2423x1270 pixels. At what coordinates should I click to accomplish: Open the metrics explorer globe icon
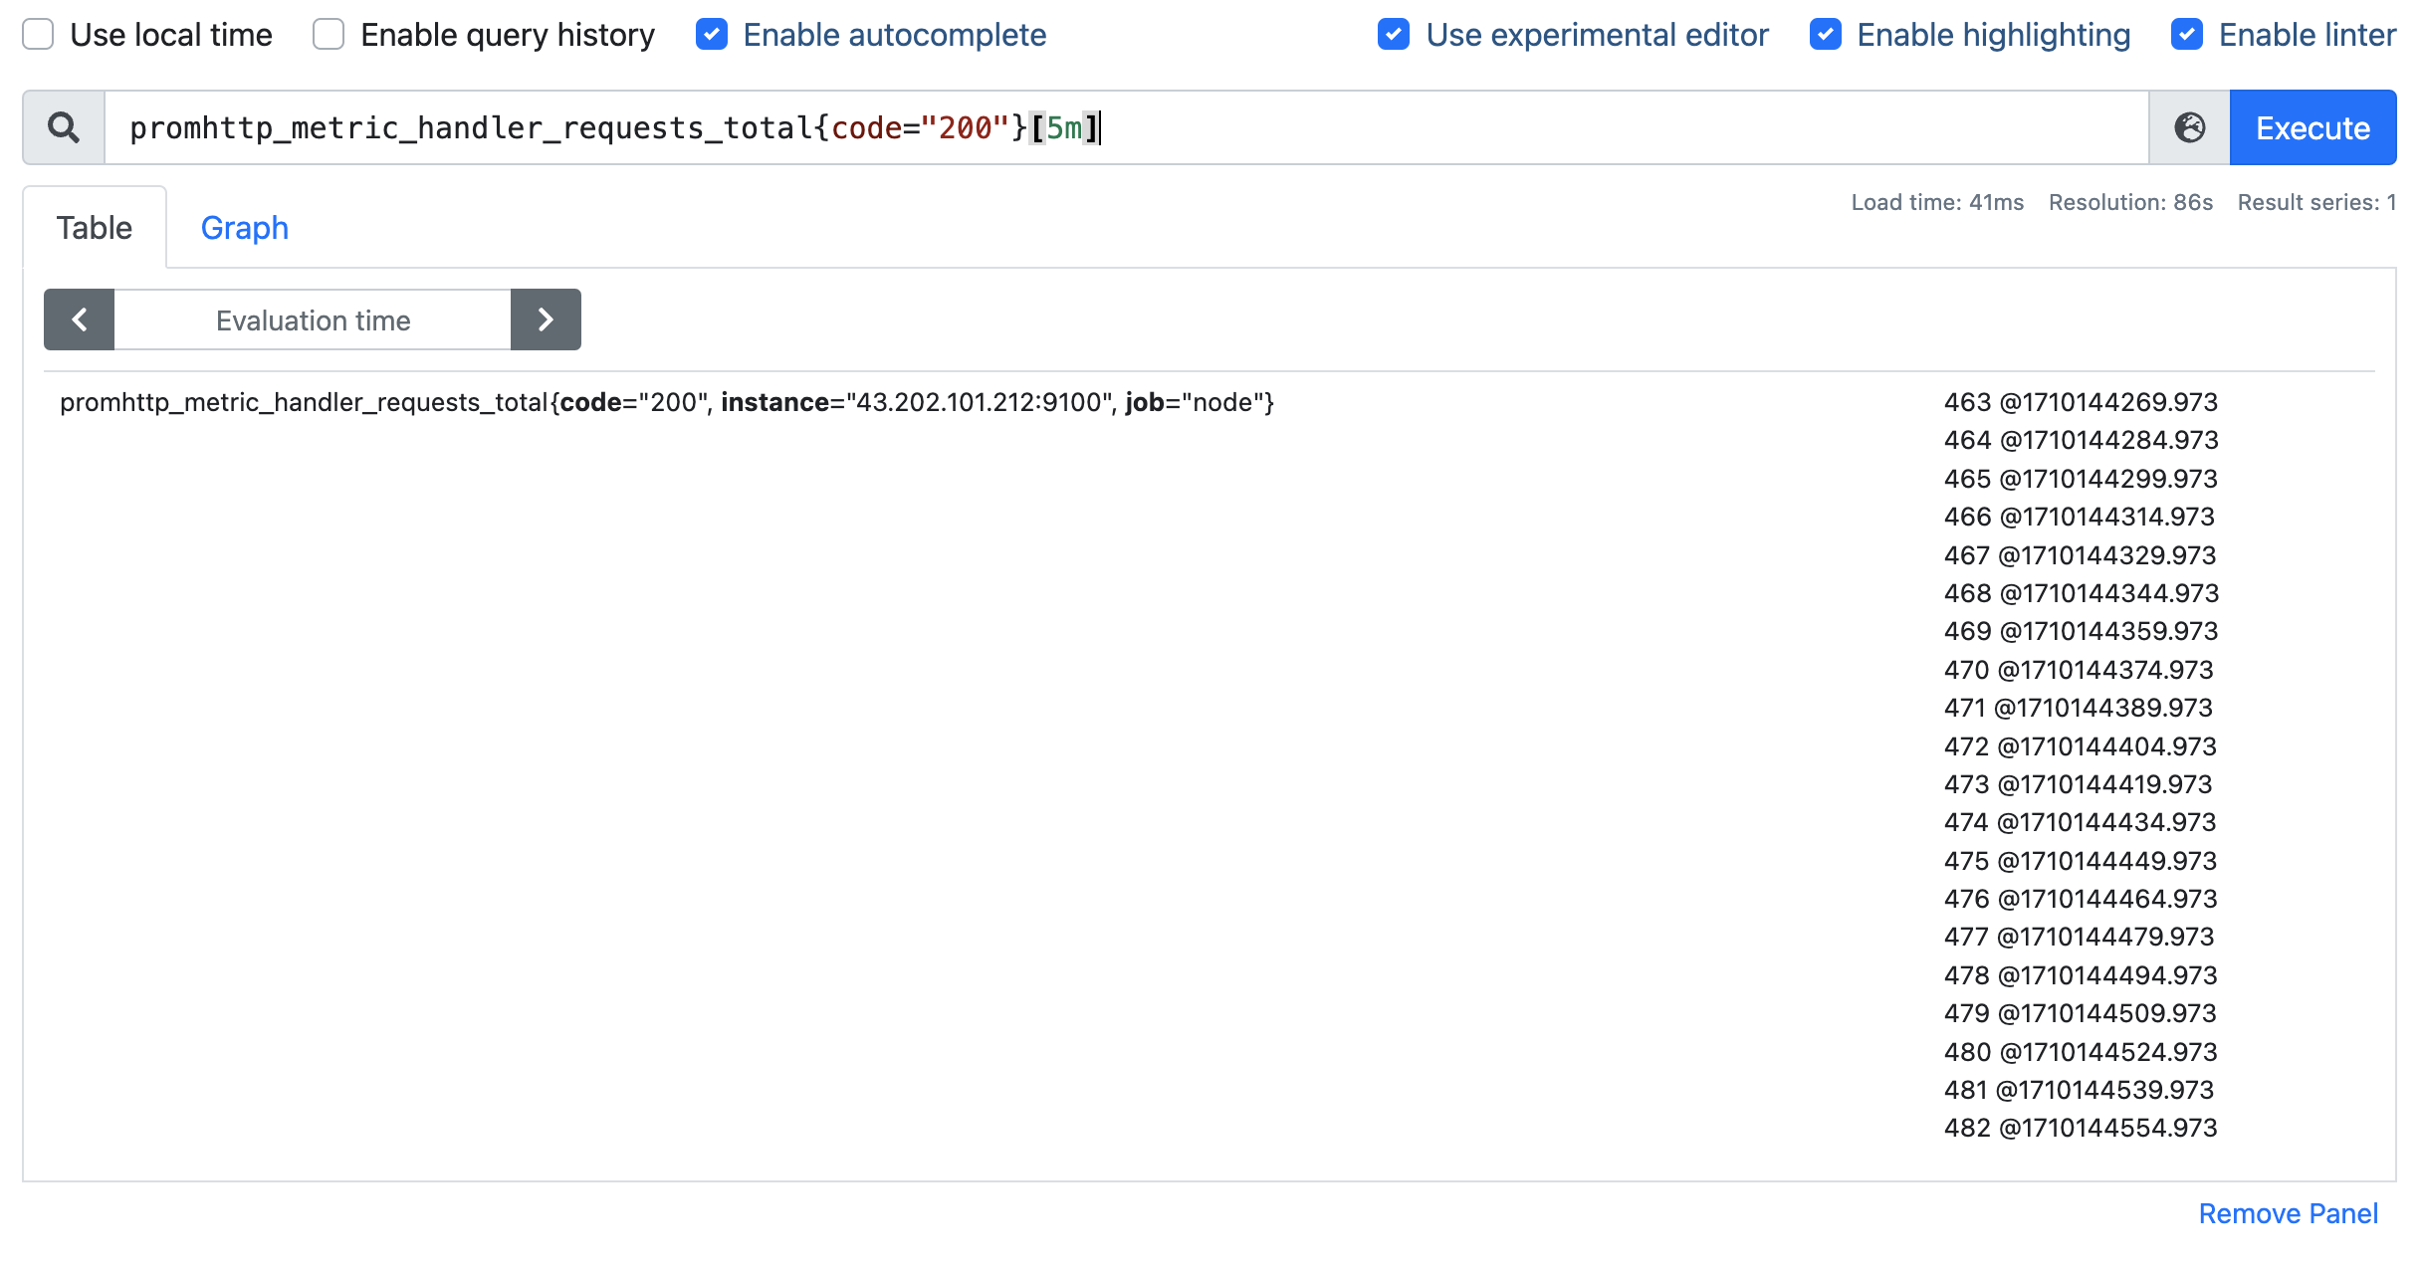(x=2189, y=127)
